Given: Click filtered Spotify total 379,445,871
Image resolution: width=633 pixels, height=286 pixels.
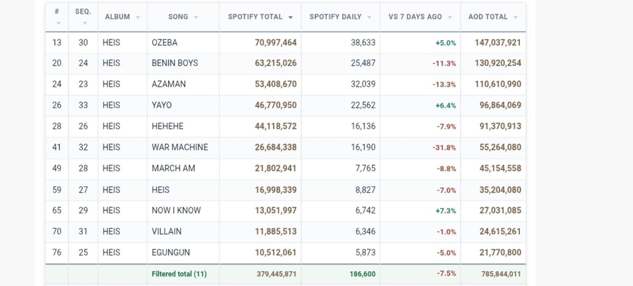Looking at the screenshot, I should coord(277,274).
